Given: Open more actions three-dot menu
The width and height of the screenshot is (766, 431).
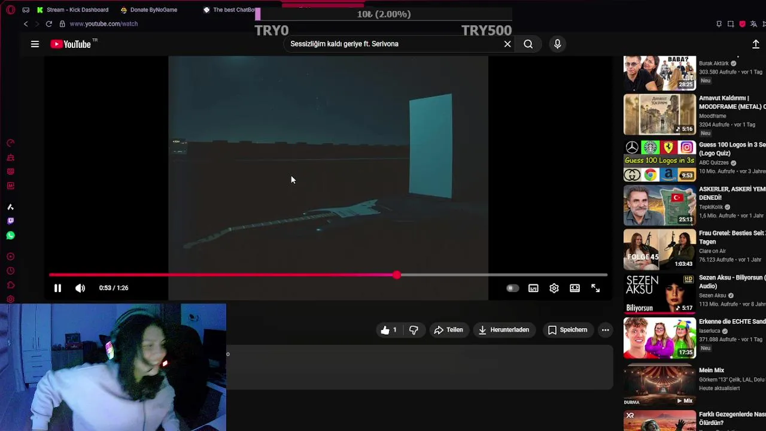Looking at the screenshot, I should pyautogui.click(x=606, y=330).
